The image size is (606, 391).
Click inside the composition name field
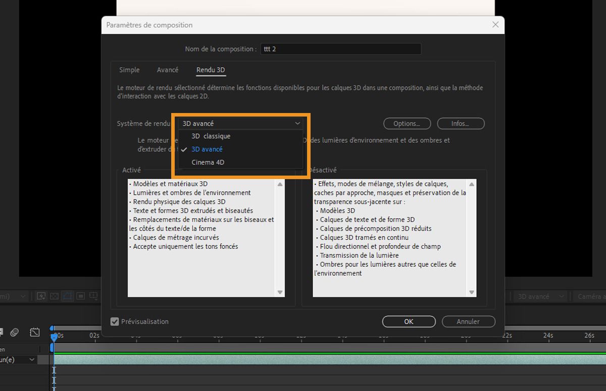(340, 48)
